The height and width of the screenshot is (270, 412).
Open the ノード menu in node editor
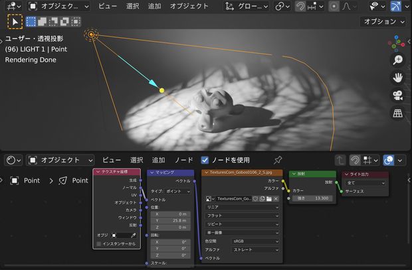tap(184, 160)
